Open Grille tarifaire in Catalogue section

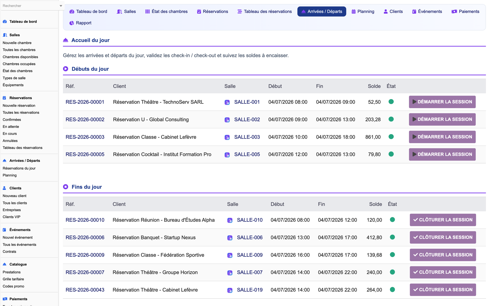pyautogui.click(x=13, y=279)
